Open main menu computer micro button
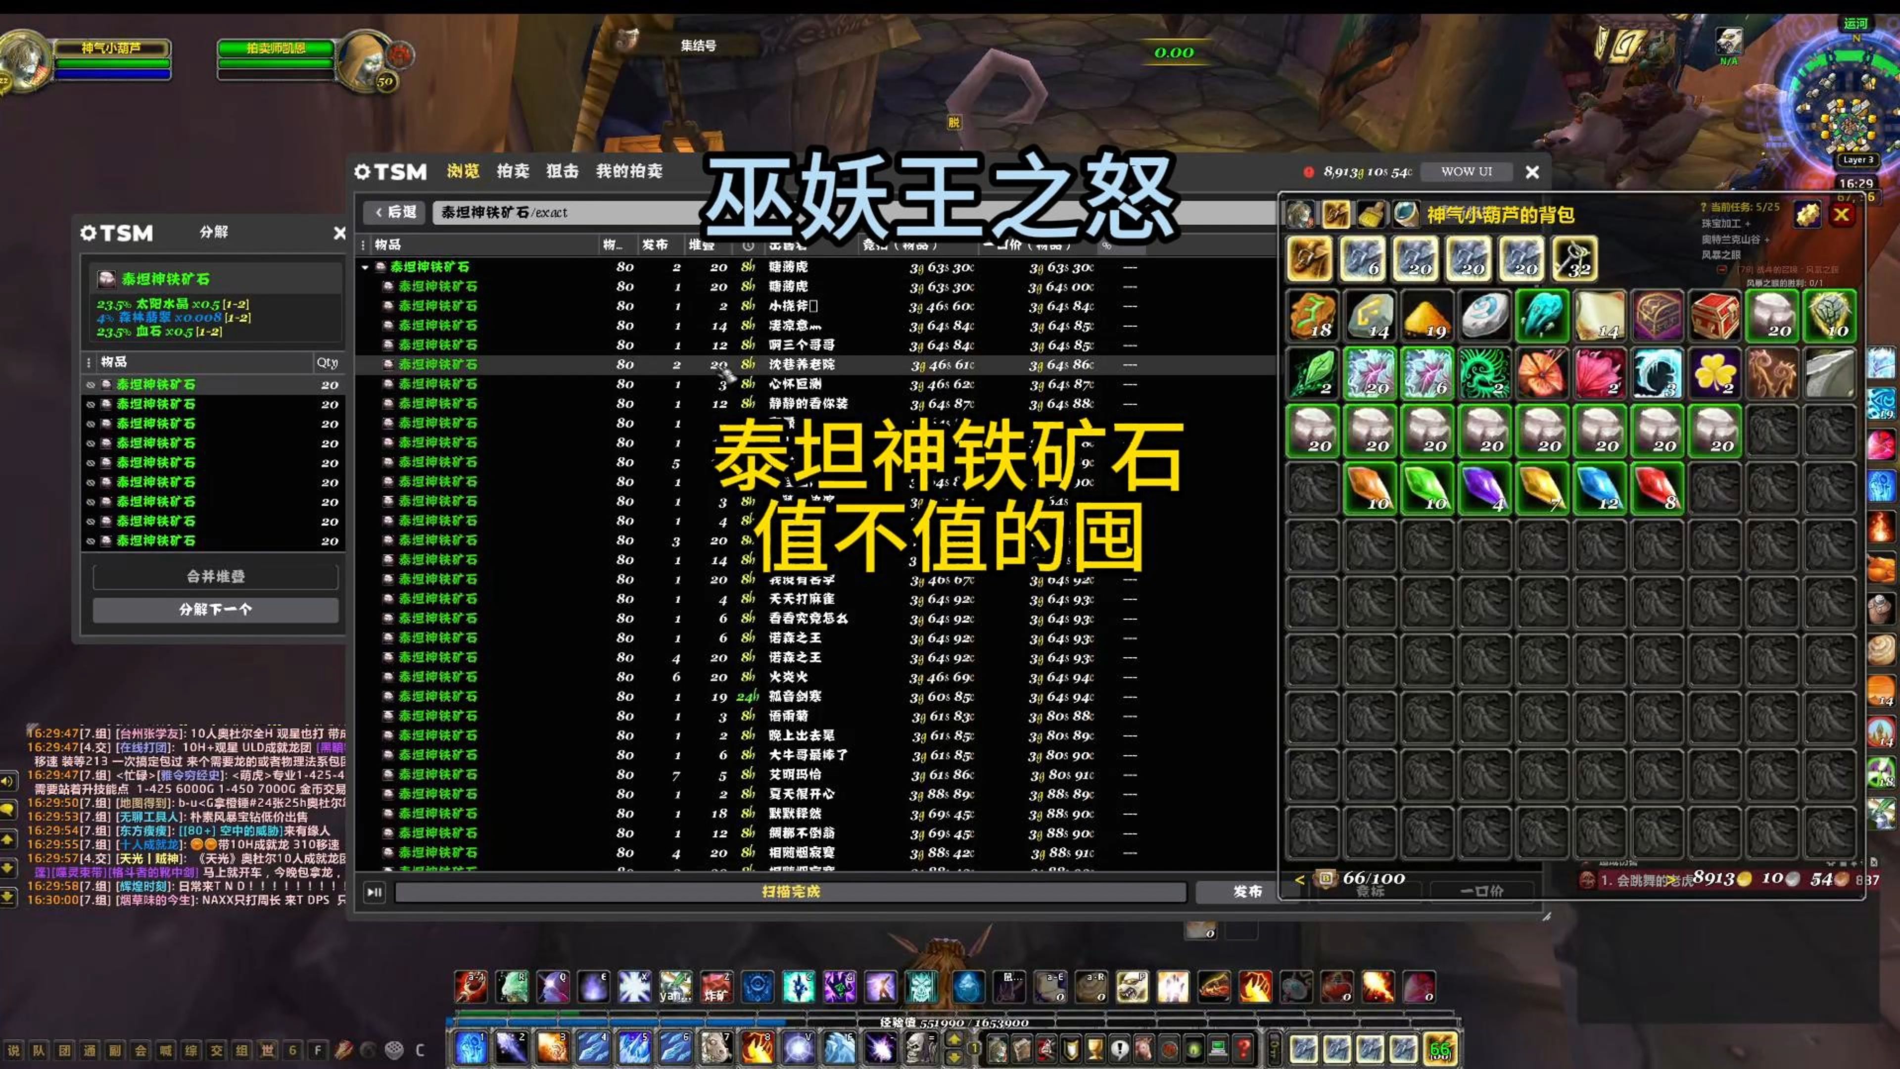Viewport: 1900px width, 1069px height. (x=1219, y=1048)
